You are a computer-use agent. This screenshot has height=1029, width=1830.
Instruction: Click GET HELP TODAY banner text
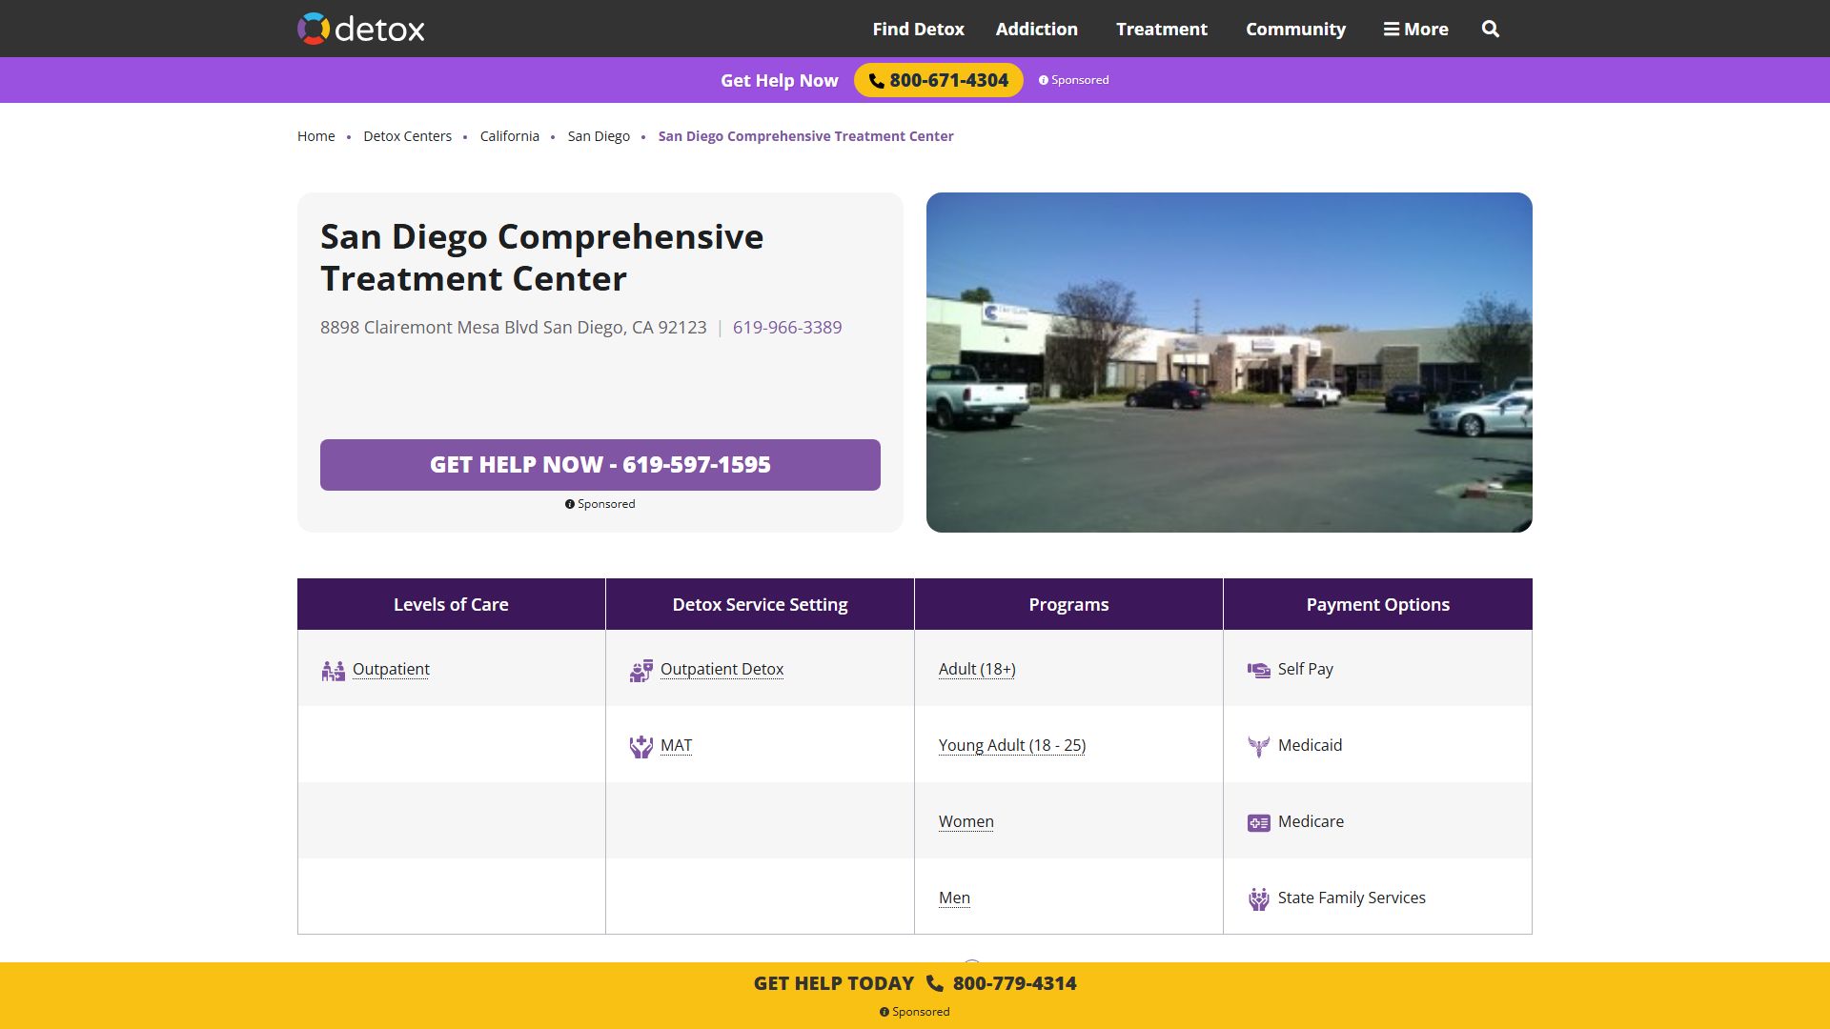(x=834, y=983)
